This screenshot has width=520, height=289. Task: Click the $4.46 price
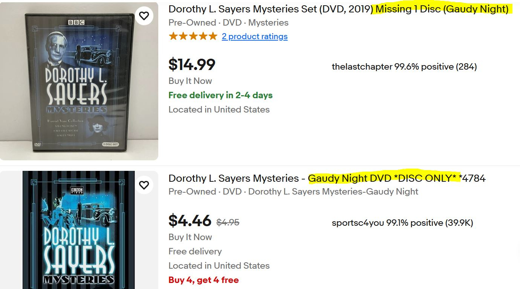[x=190, y=221]
